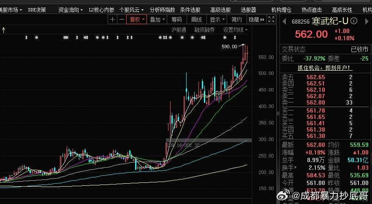Click the 量比 value 1.03
The image size is (372, 204).
coord(363,168)
